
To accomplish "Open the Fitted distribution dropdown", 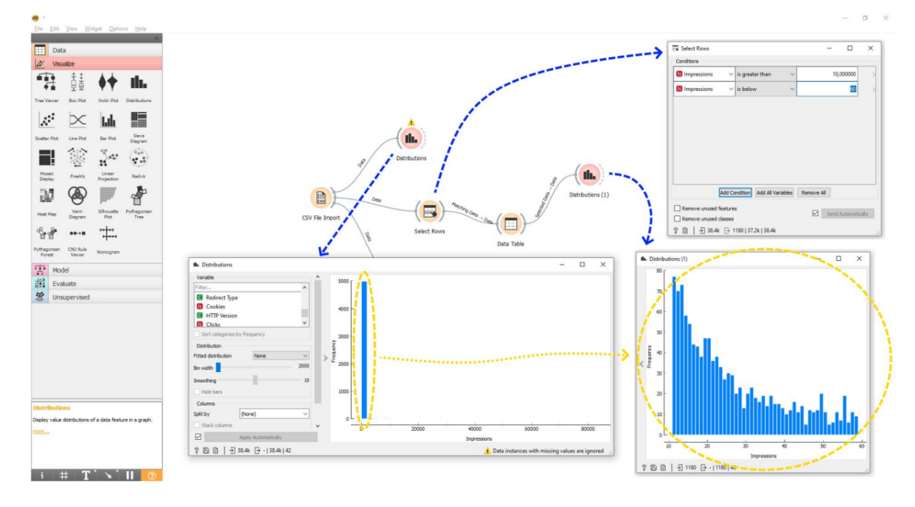I will (281, 356).
